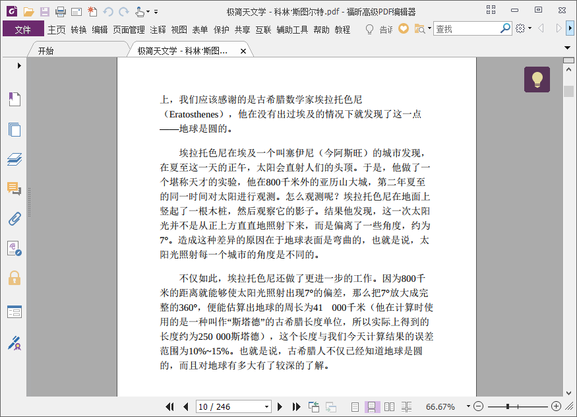Click the lightbulb tips button
Screen dimensions: 577x417
(x=537, y=79)
